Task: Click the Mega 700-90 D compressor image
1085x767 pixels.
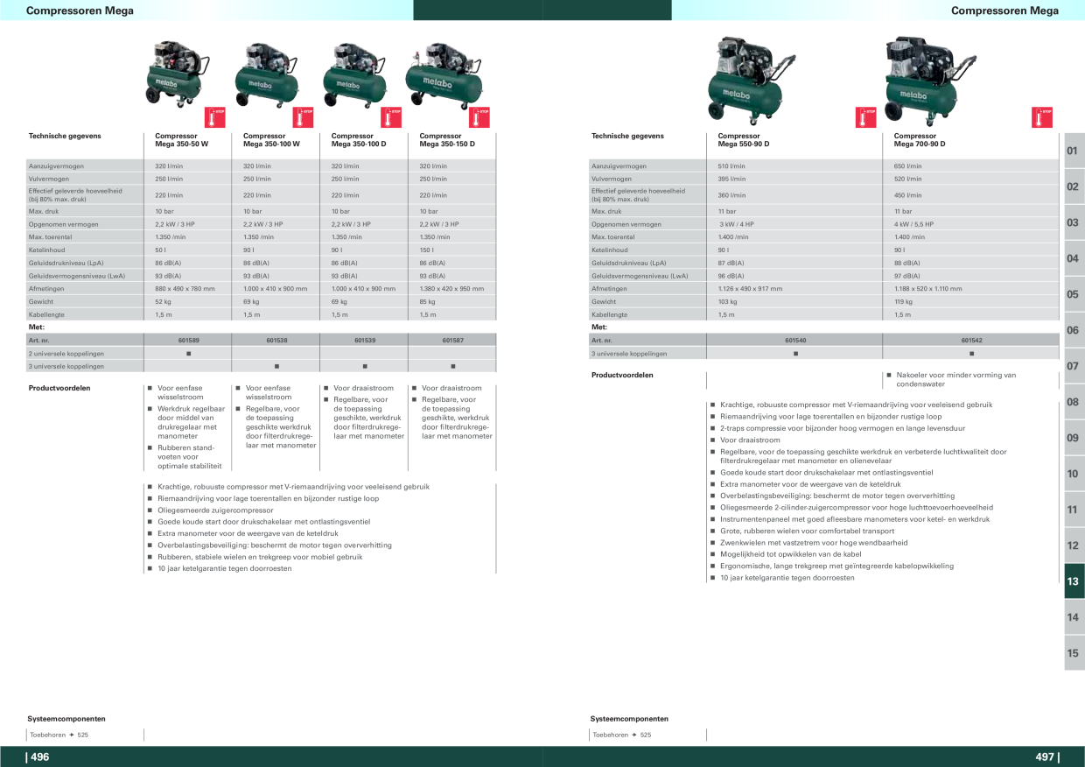Action: (929, 79)
